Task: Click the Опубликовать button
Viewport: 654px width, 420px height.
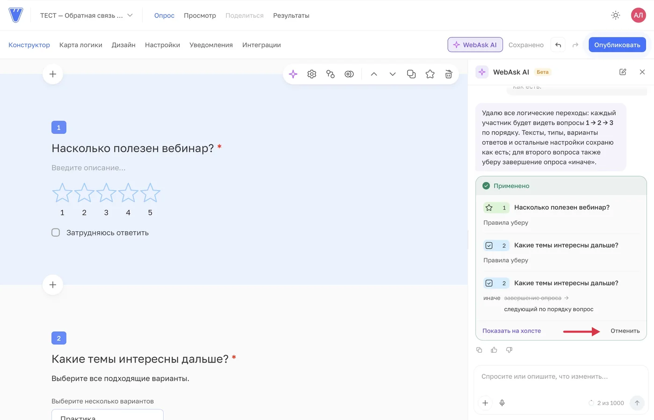Action: coord(617,45)
